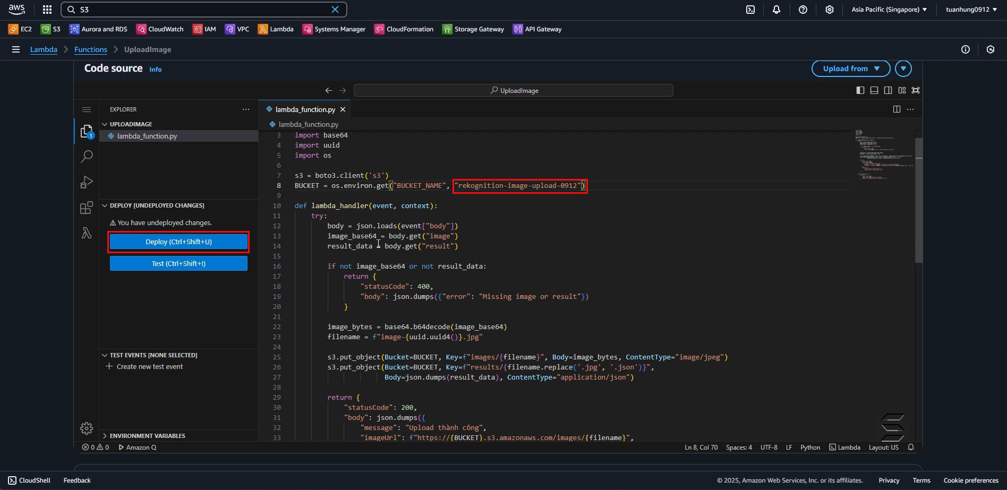Open the Extensions view in activity bar

click(87, 208)
